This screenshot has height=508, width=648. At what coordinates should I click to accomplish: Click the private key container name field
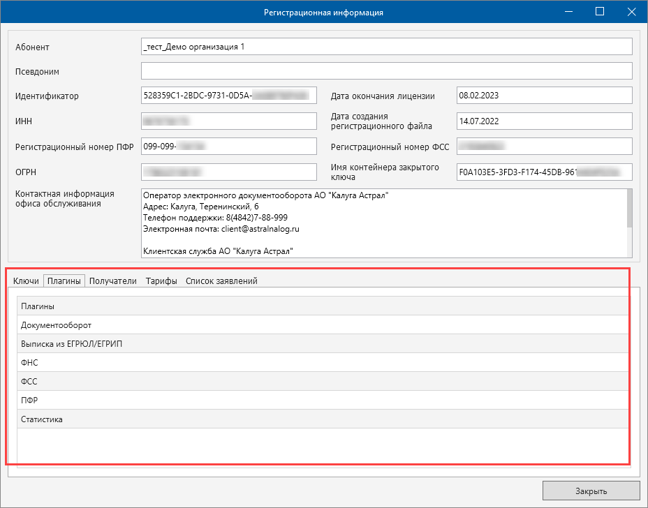pyautogui.click(x=544, y=172)
